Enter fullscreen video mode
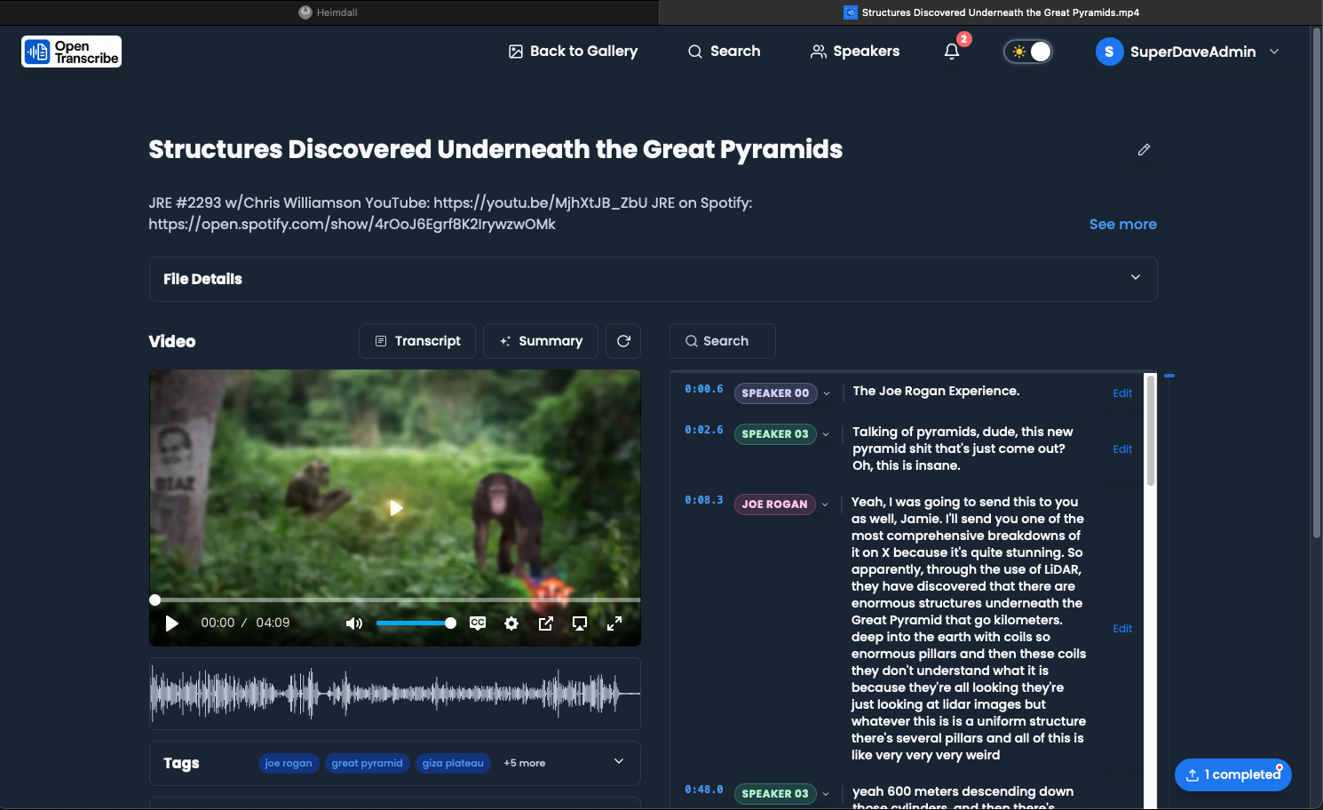The width and height of the screenshot is (1323, 810). click(614, 623)
